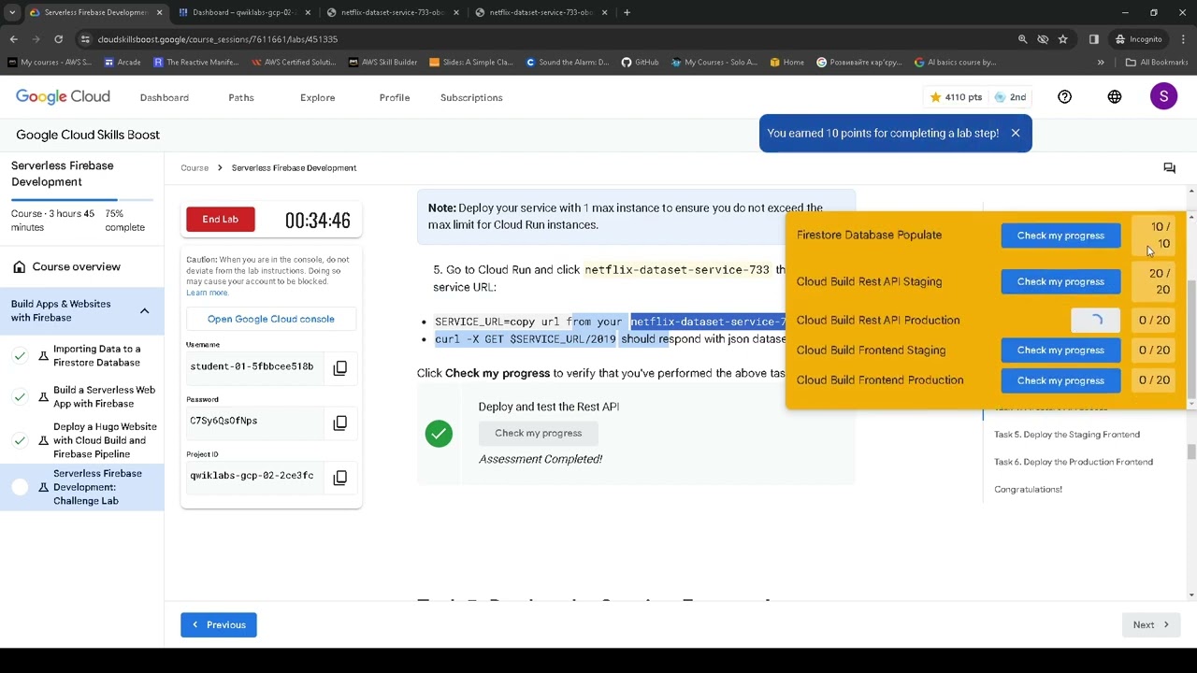
Task: Click the Course breadcrumb link
Action: [195, 168]
